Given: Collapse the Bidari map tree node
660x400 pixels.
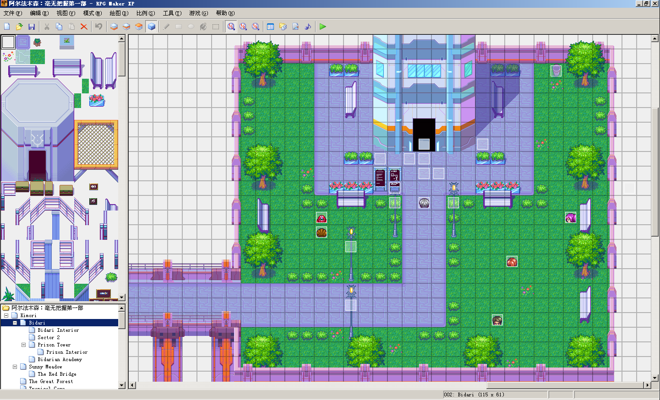Looking at the screenshot, I should (x=15, y=323).
